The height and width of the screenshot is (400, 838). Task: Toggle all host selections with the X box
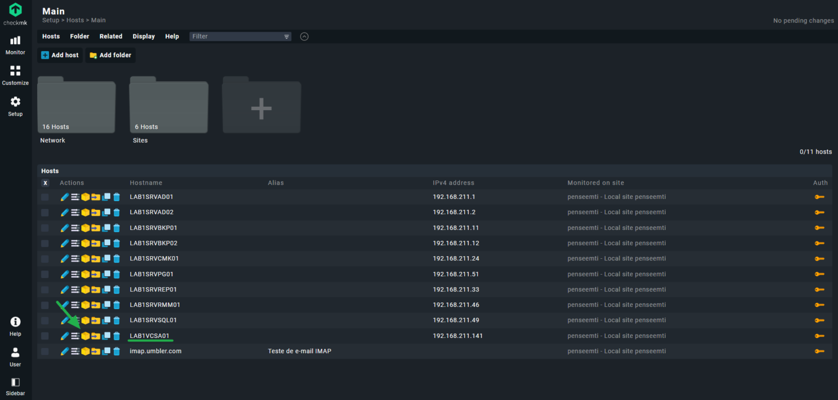45,183
